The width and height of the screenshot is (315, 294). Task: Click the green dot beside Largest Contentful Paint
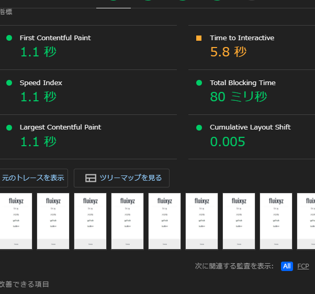coord(9,127)
